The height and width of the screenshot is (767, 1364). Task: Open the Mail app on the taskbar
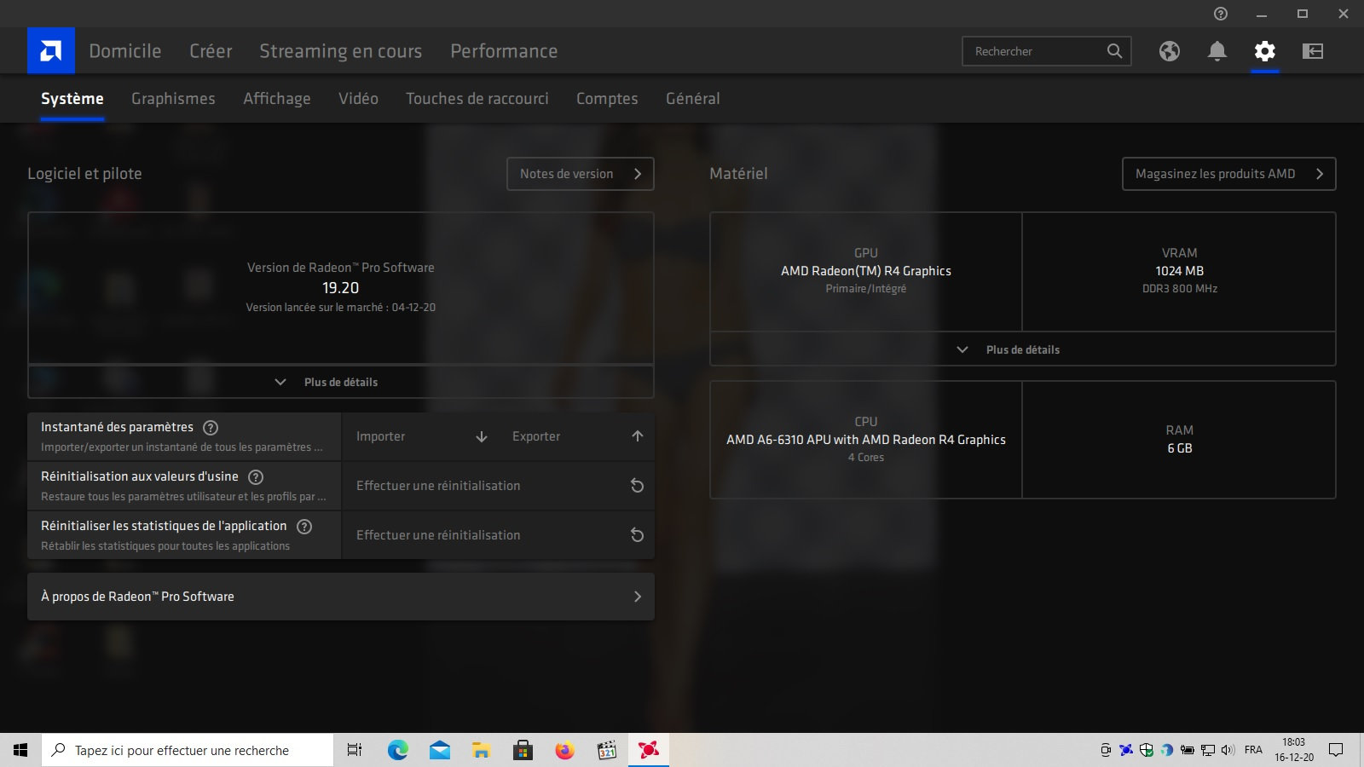click(x=439, y=750)
